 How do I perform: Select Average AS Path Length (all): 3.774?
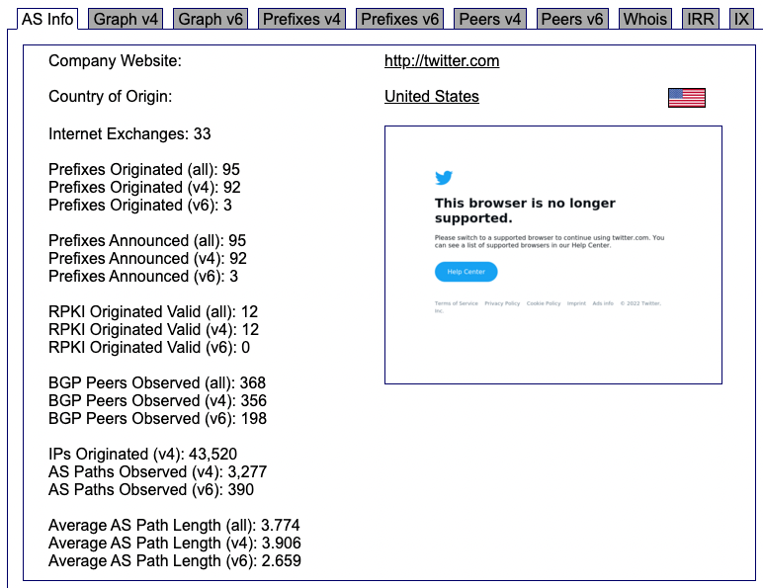pyautogui.click(x=174, y=525)
